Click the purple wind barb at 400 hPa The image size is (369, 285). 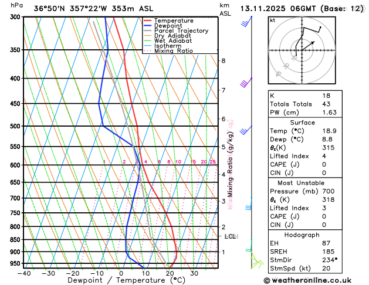tap(246, 83)
